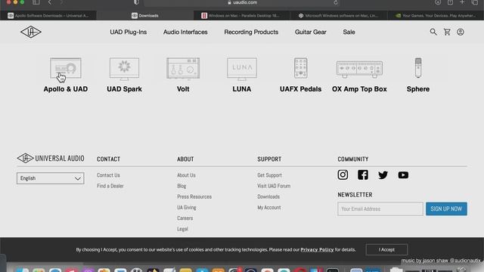The height and width of the screenshot is (272, 484).
Task: Open a new tab with plus icon
Action: click(x=462, y=2)
